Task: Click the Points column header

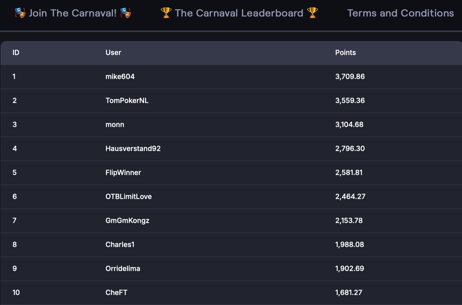Action: pos(345,52)
